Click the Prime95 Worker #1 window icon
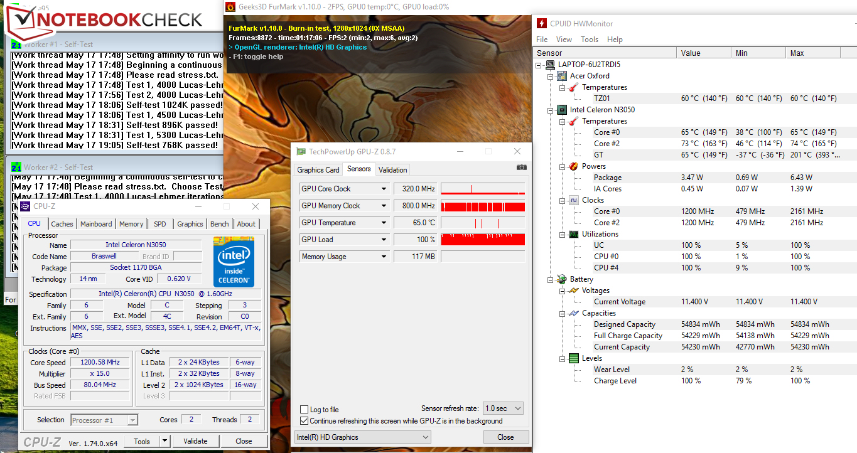Viewport: 857px width, 453px height. coord(16,45)
